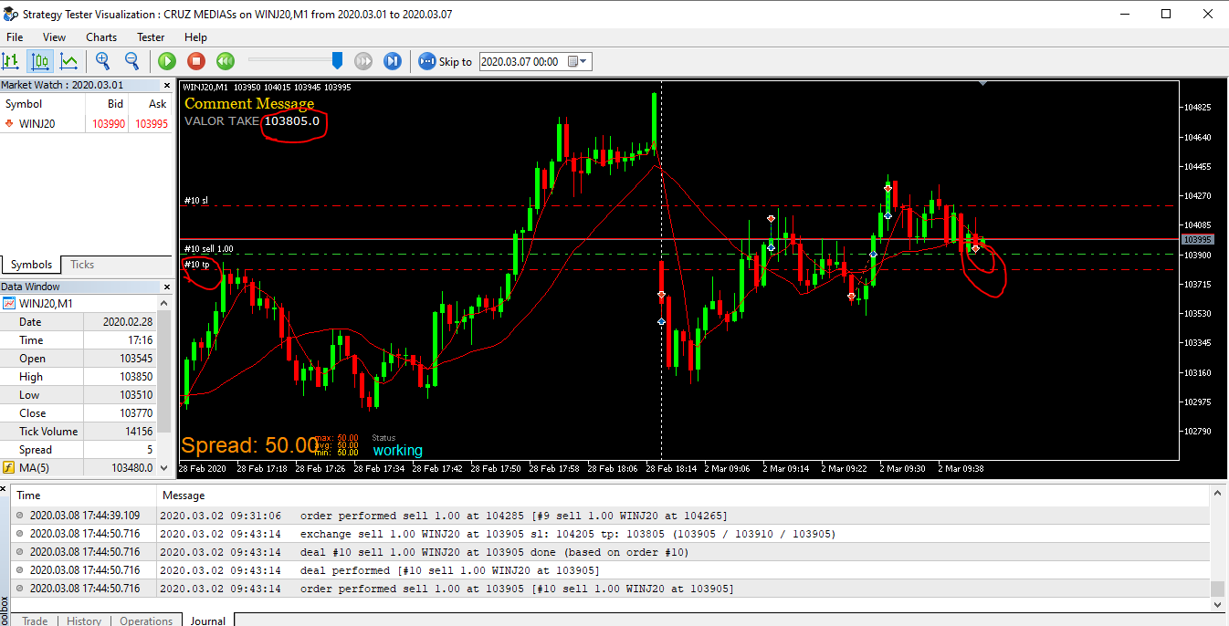This screenshot has height=626, width=1229.
Task: Open the Skip to calendar dropdown
Action: coord(578,61)
